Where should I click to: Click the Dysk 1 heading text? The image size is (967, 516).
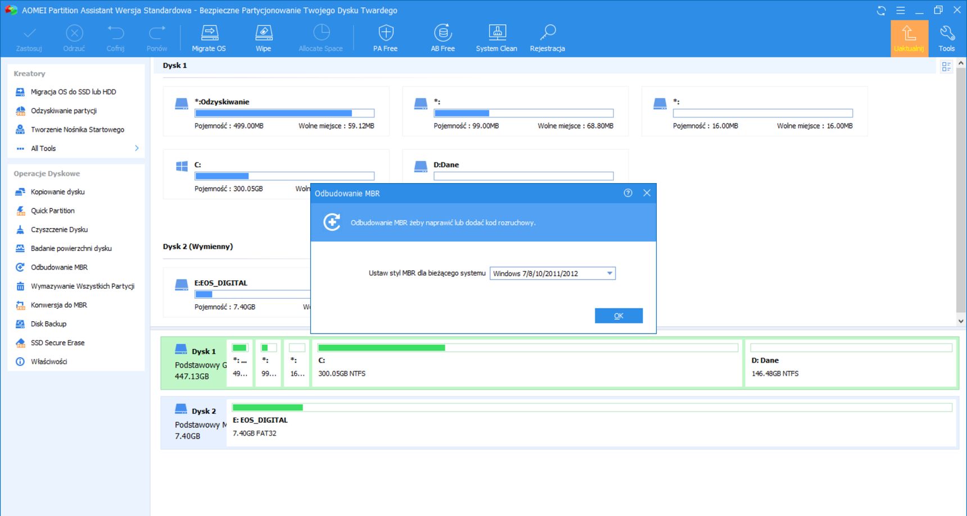point(175,66)
